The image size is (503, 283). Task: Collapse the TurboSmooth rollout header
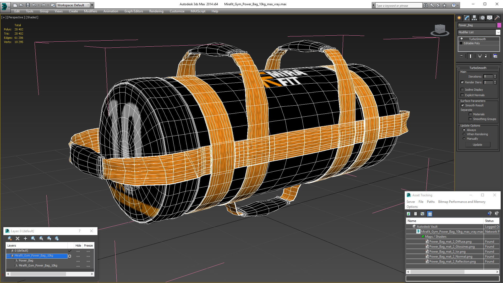coord(478,68)
